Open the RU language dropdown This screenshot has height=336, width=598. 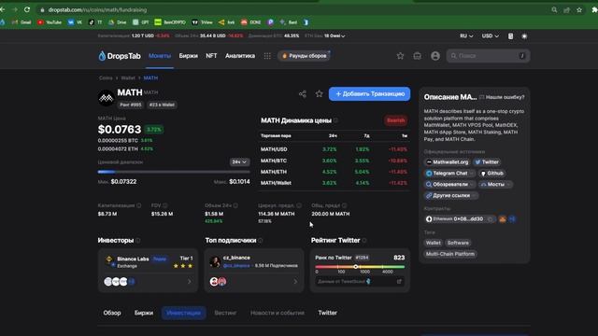pyautogui.click(x=466, y=35)
